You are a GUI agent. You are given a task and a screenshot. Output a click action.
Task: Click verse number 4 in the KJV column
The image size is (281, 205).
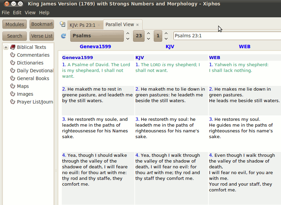(x=137, y=155)
